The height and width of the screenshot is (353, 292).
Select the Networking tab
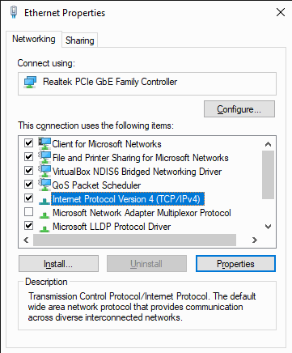click(34, 39)
